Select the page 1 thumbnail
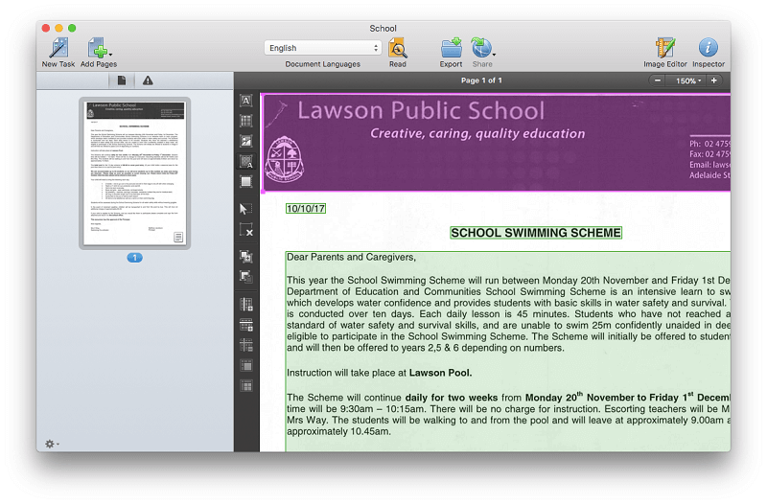The height and width of the screenshot is (504, 767). [135, 173]
